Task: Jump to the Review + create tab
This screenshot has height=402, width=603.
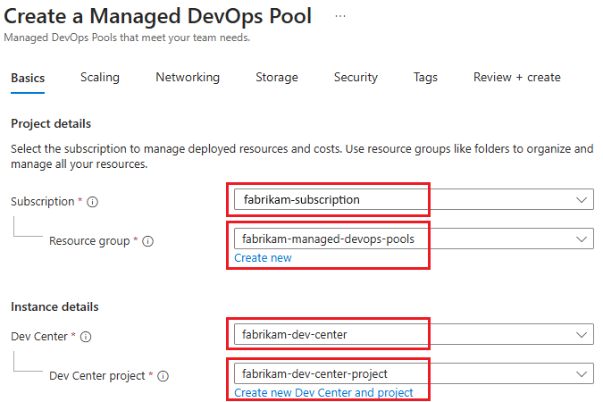Action: point(516,78)
